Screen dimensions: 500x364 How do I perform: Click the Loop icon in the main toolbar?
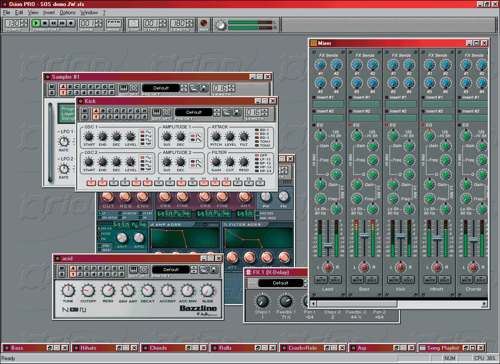tap(133, 23)
